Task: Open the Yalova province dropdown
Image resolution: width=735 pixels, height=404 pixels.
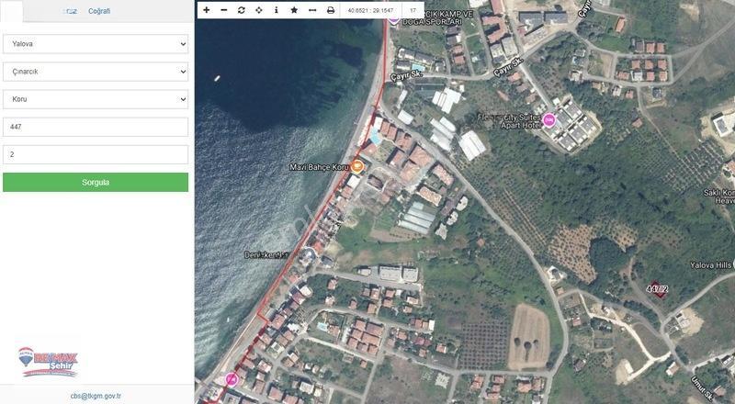Action: (96, 44)
